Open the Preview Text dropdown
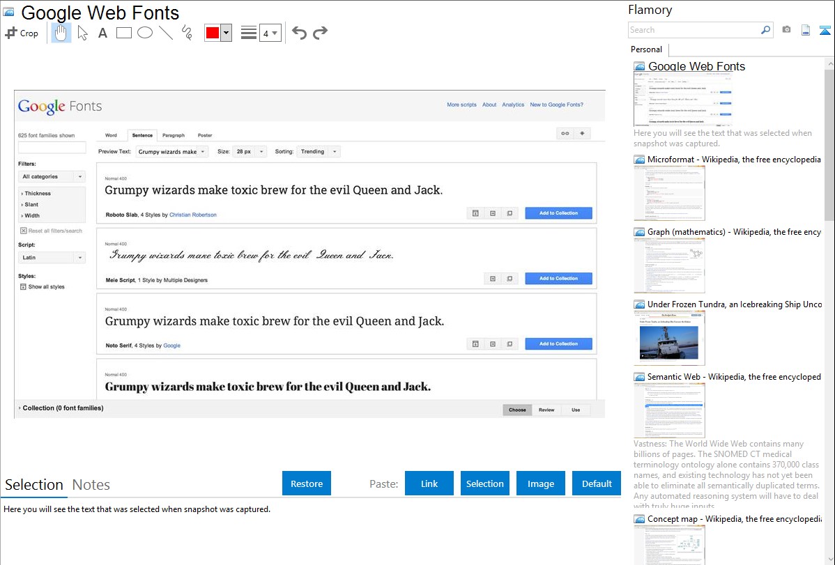Screen dimensions: 835x565 (x=172, y=152)
